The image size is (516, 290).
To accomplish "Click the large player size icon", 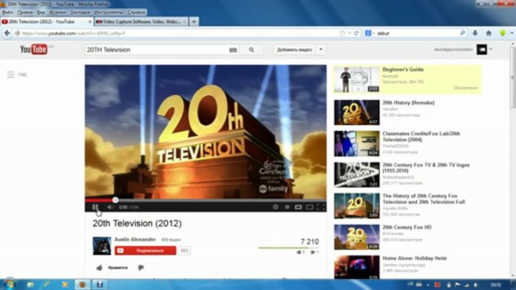I will [309, 207].
